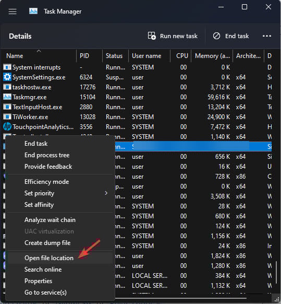Click the 59,616 K memory value
The height and width of the screenshot is (304, 281).
pos(218,97)
